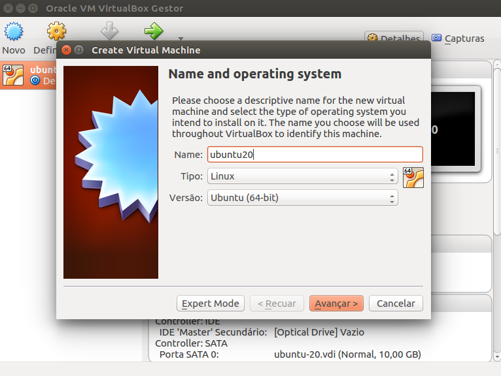Click the Capturas camera icon
This screenshot has height=376, width=501.
click(x=436, y=38)
